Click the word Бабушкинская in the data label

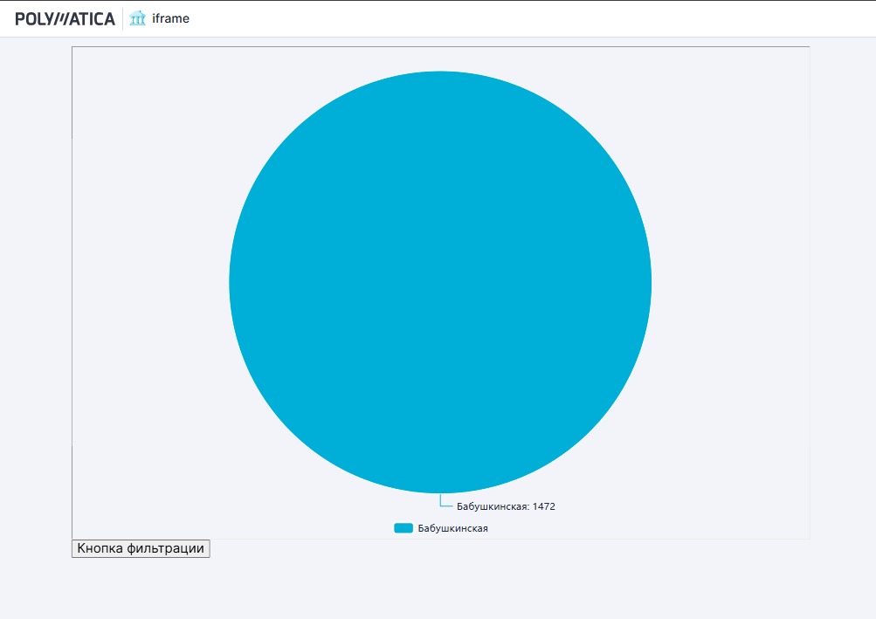coord(492,506)
